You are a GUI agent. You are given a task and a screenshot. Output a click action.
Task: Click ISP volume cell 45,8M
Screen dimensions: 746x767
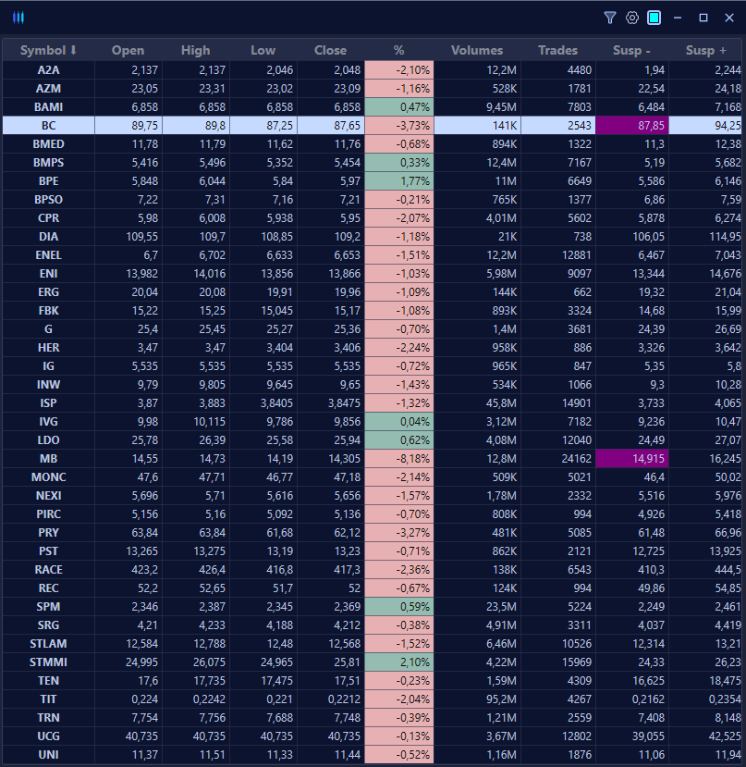click(477, 403)
